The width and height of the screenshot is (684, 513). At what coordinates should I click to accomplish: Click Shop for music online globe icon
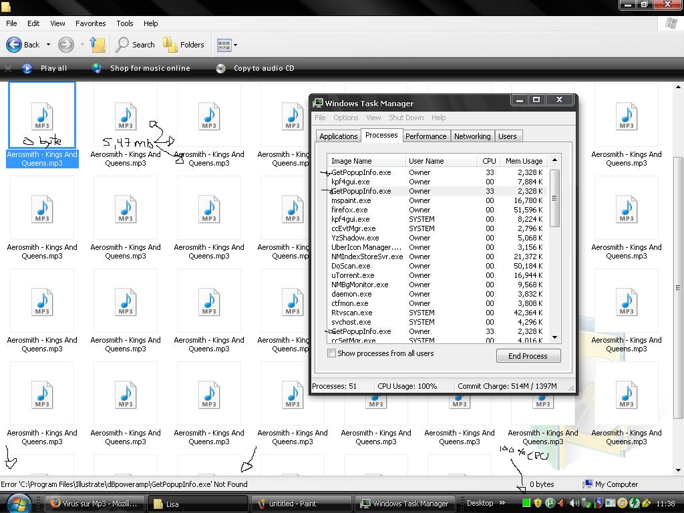point(97,68)
